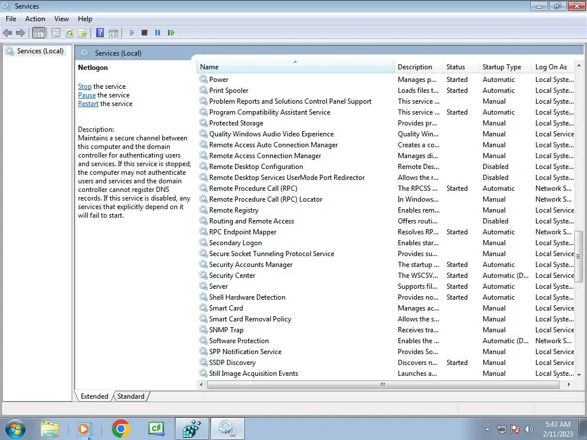
Task: Click the vertical scrollbar up arrow
Action: tap(579, 65)
